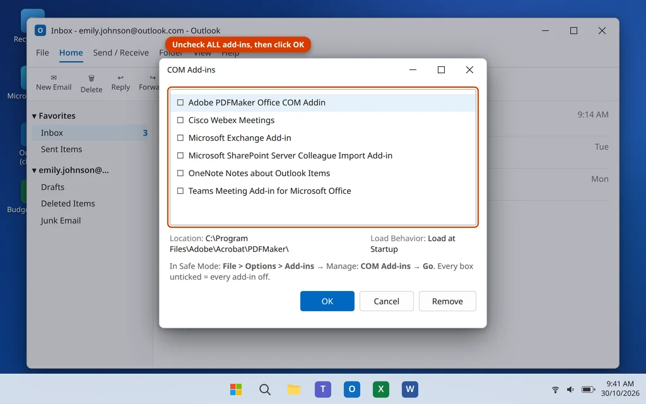Toggle Microsoft Exchange Add-in checkbox
The height and width of the screenshot is (404, 646).
(180, 138)
